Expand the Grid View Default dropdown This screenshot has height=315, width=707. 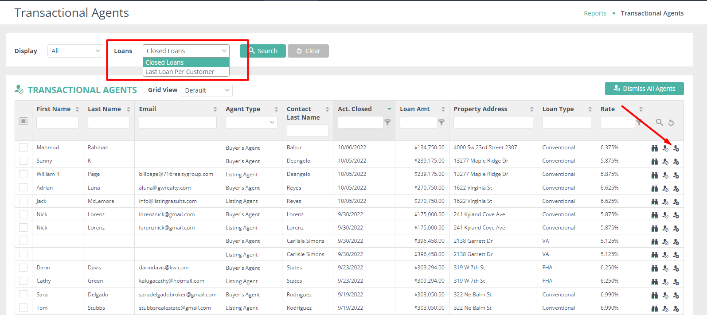click(207, 90)
